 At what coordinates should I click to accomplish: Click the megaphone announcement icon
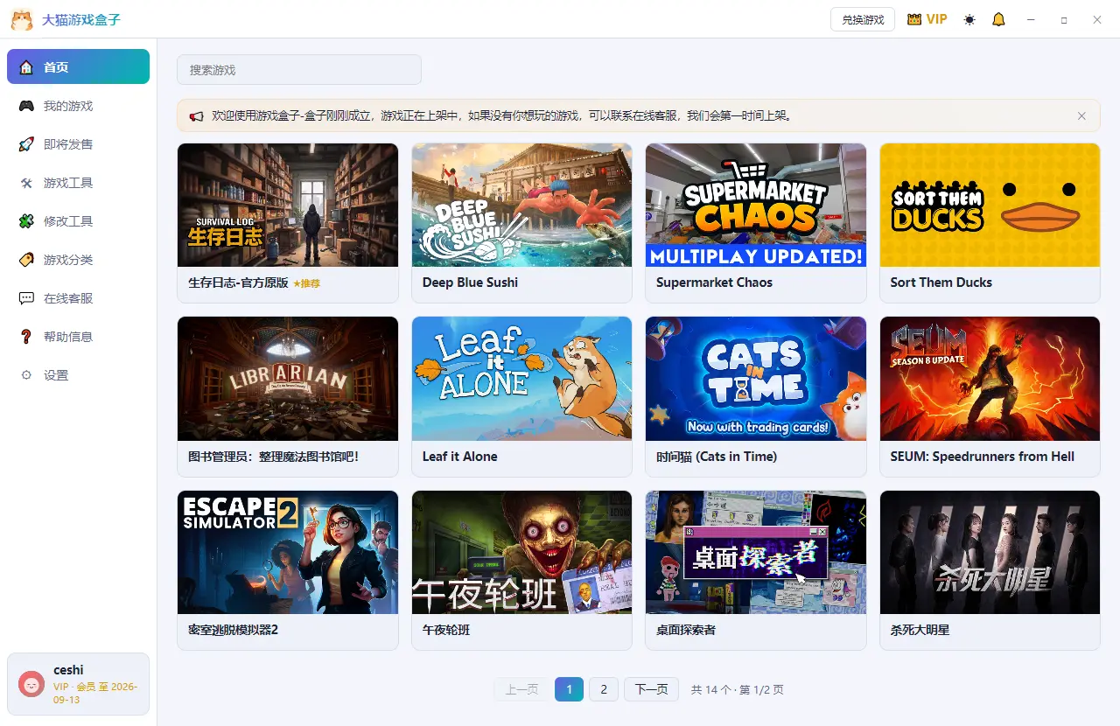[x=196, y=115]
